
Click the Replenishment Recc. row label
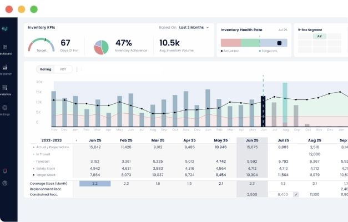pos(46,189)
